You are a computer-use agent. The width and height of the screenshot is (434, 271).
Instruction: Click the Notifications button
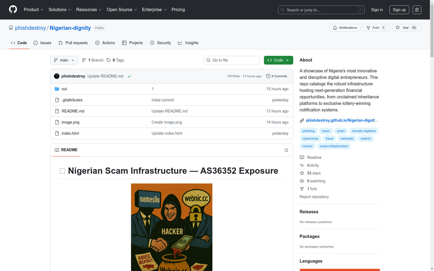coord(345,28)
